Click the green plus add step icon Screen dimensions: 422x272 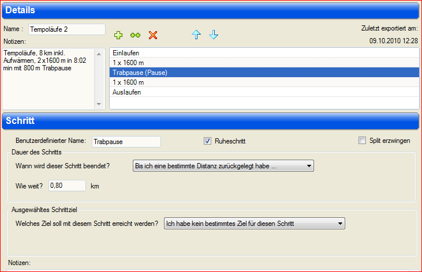(118, 35)
